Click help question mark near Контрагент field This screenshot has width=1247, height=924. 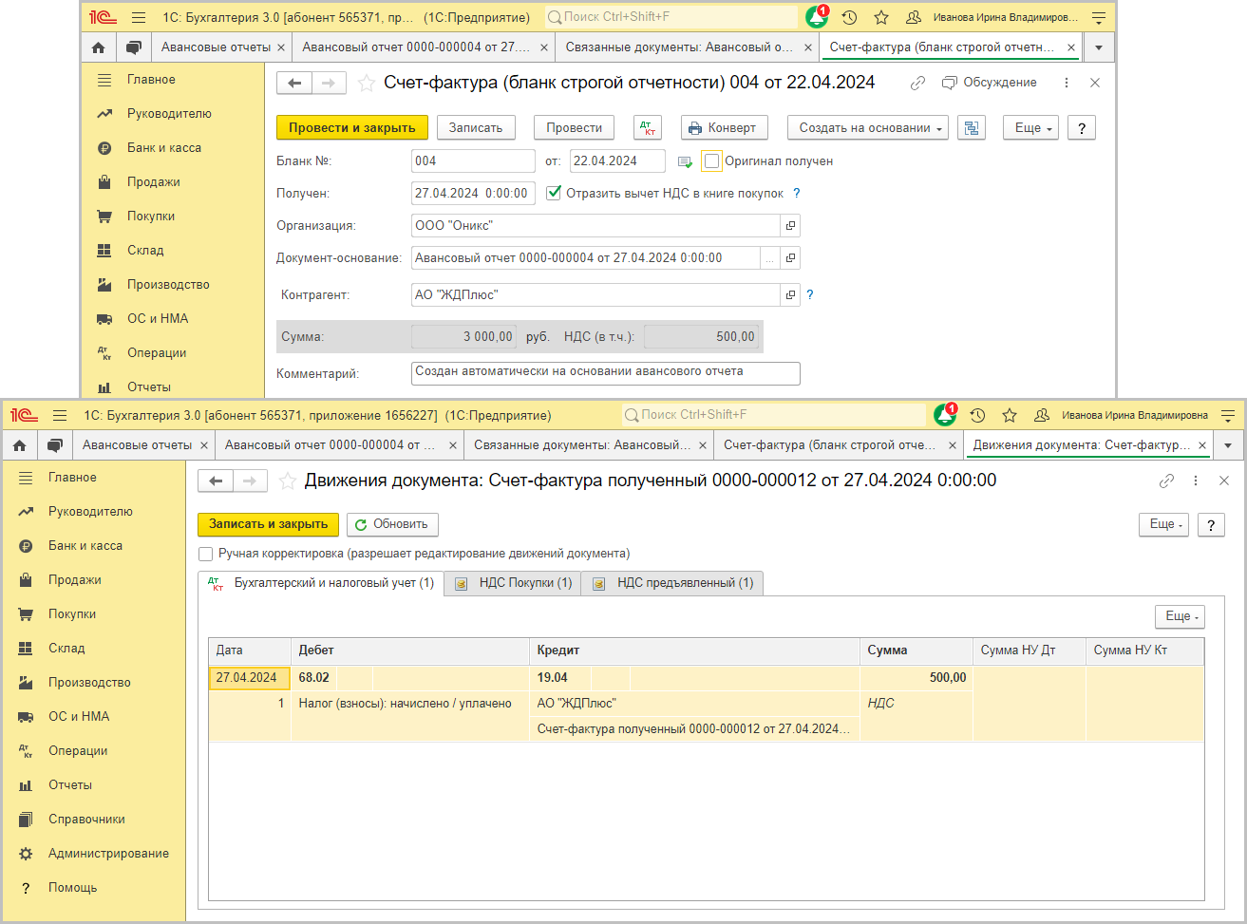(x=810, y=295)
